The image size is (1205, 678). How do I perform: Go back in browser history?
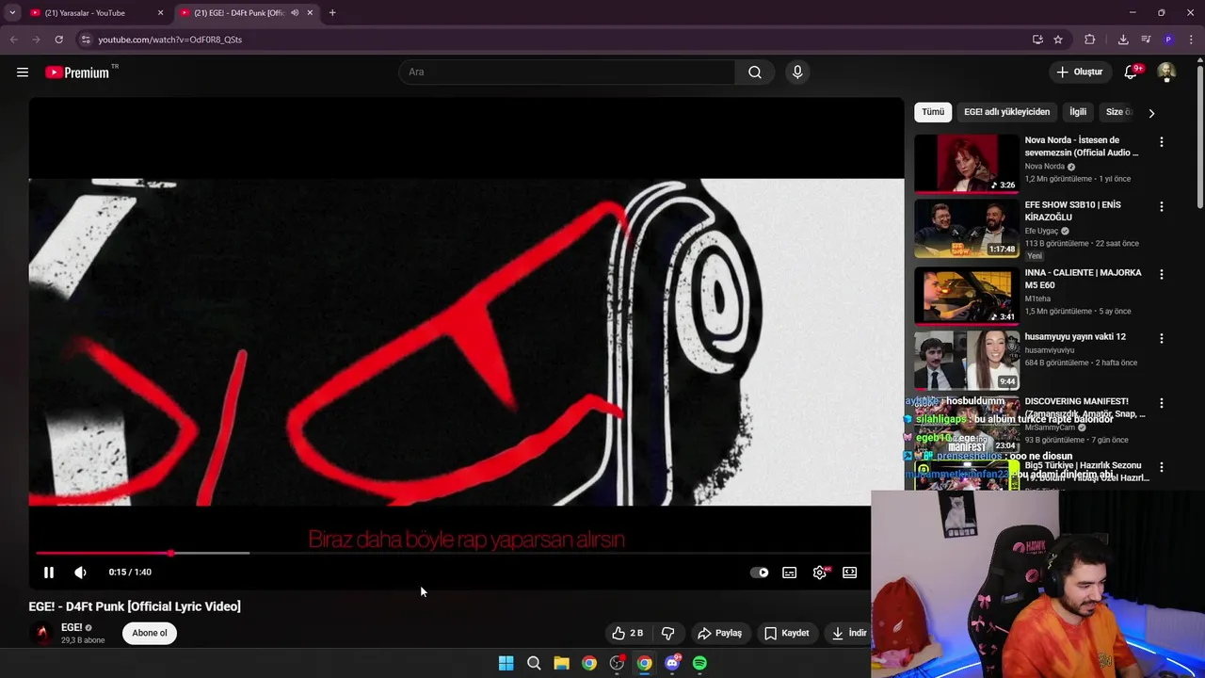tap(13, 40)
